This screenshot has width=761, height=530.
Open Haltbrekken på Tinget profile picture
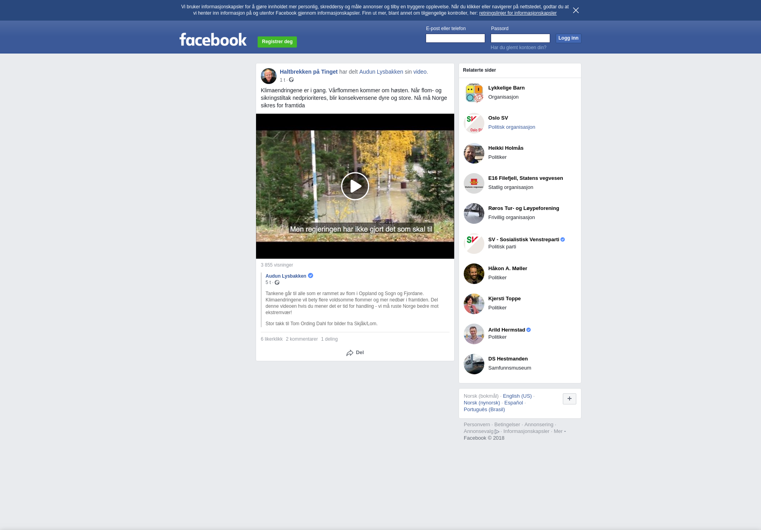268,76
